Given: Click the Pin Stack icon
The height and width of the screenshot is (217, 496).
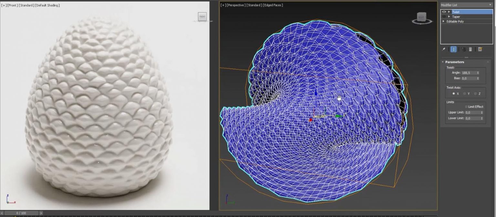Looking at the screenshot, I should point(444,49).
